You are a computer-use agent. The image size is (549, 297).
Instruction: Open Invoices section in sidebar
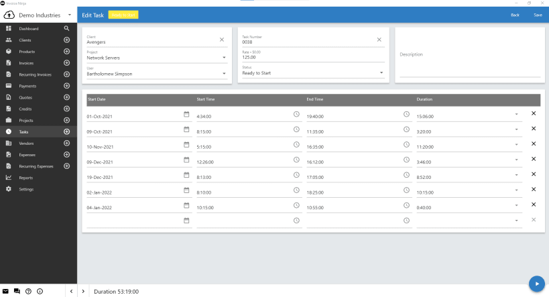click(x=26, y=63)
